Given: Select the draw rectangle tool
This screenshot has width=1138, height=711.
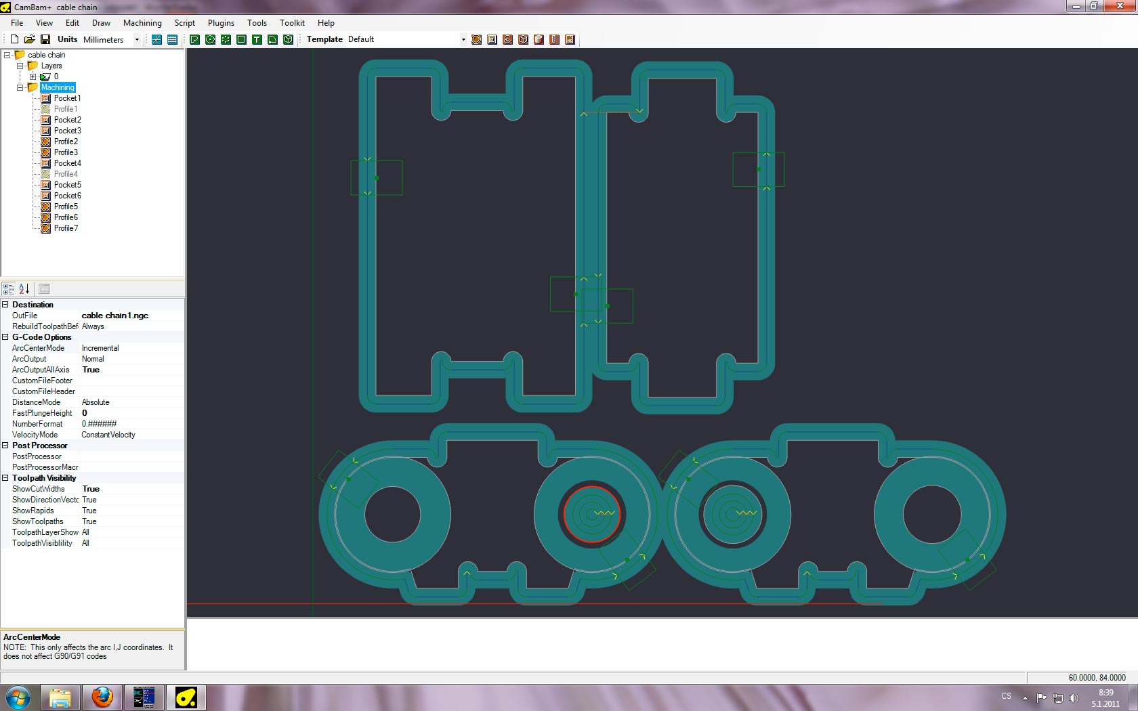Looking at the screenshot, I should tap(241, 39).
